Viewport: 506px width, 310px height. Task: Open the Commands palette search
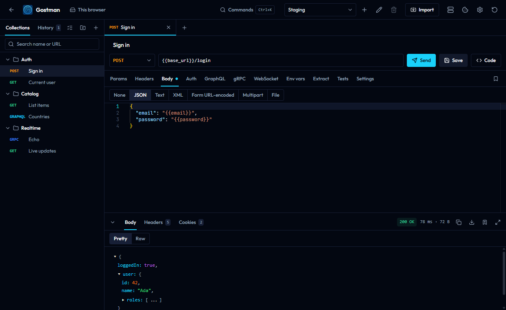coord(247,10)
